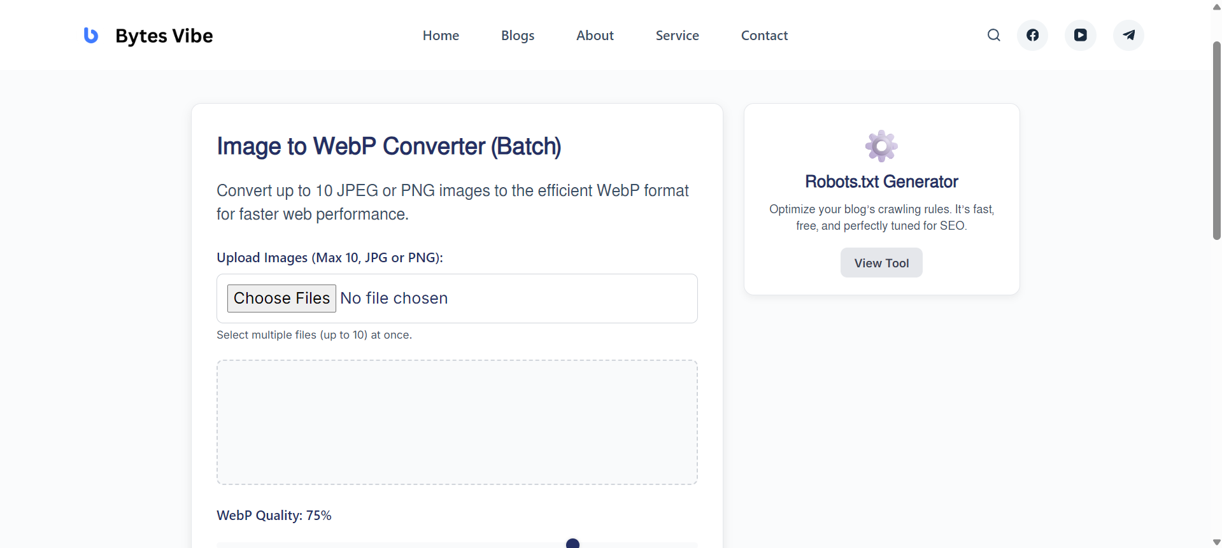Go to the Home menu item

441,36
